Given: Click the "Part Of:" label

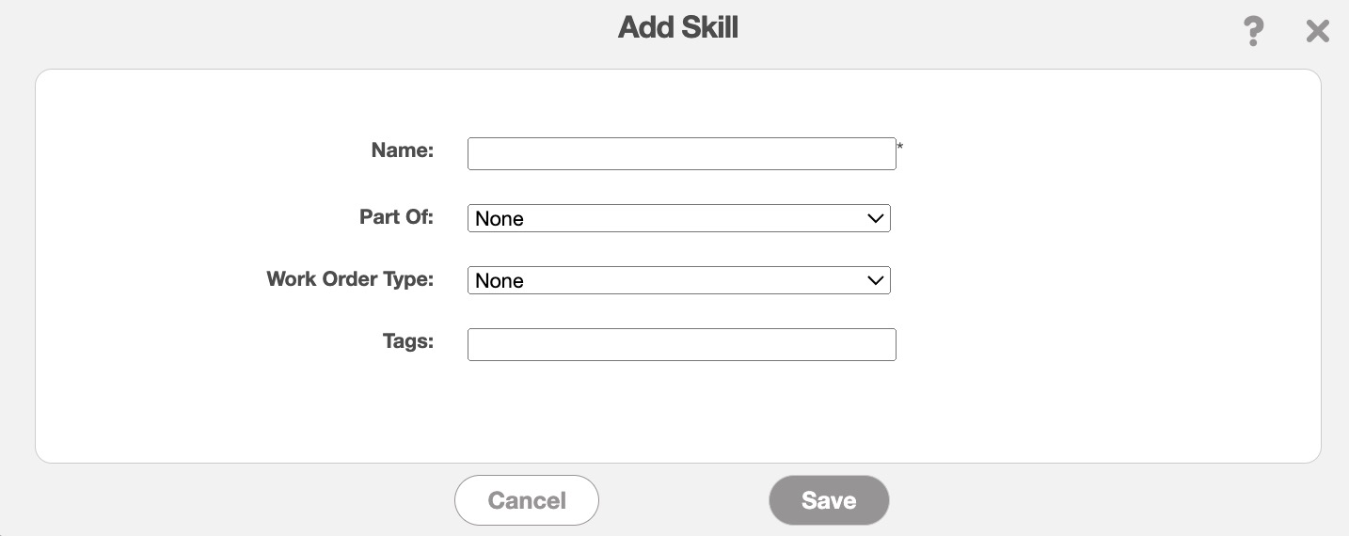Looking at the screenshot, I should 396,216.
